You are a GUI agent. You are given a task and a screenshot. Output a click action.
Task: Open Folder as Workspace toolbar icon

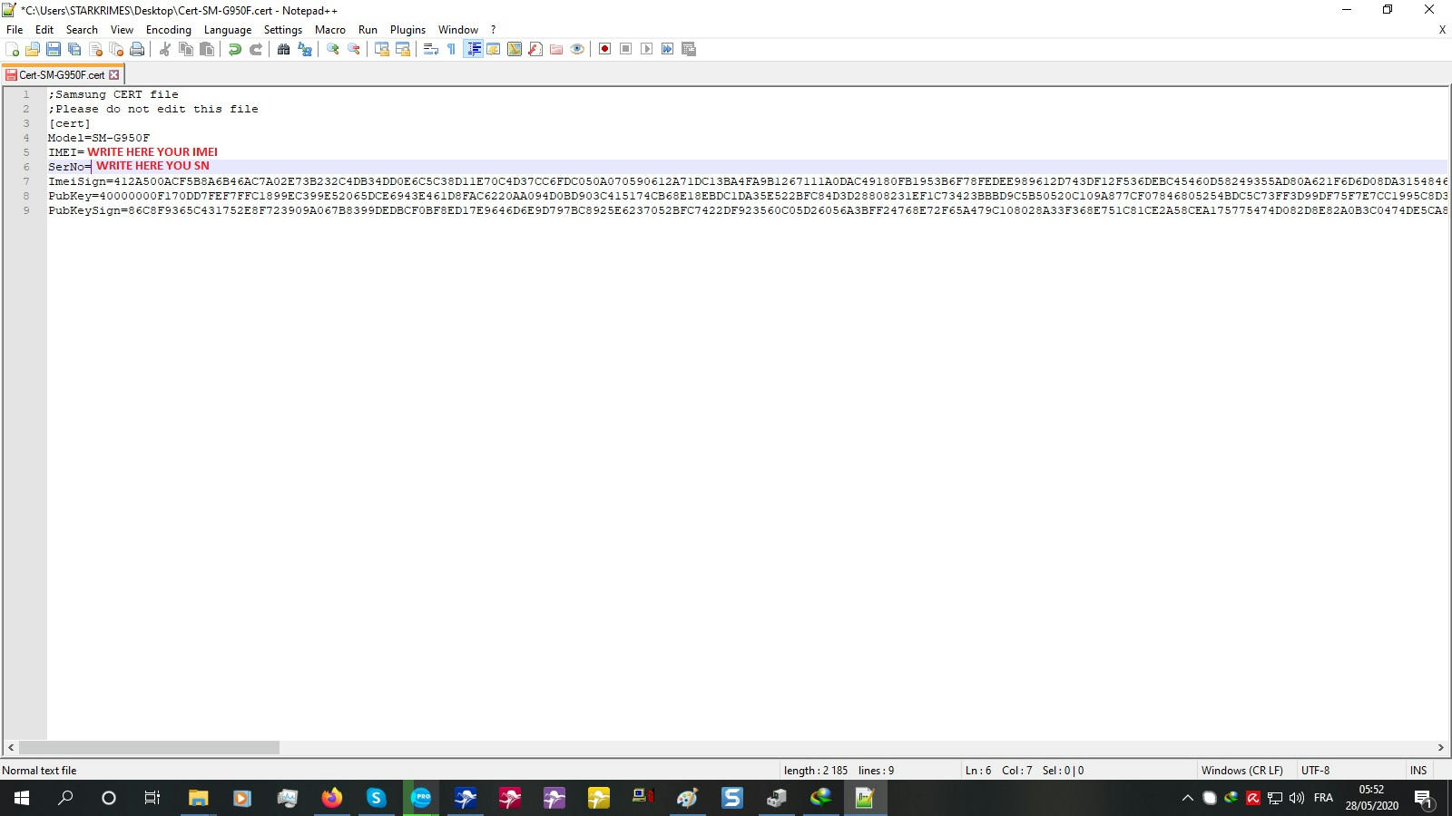556,49
